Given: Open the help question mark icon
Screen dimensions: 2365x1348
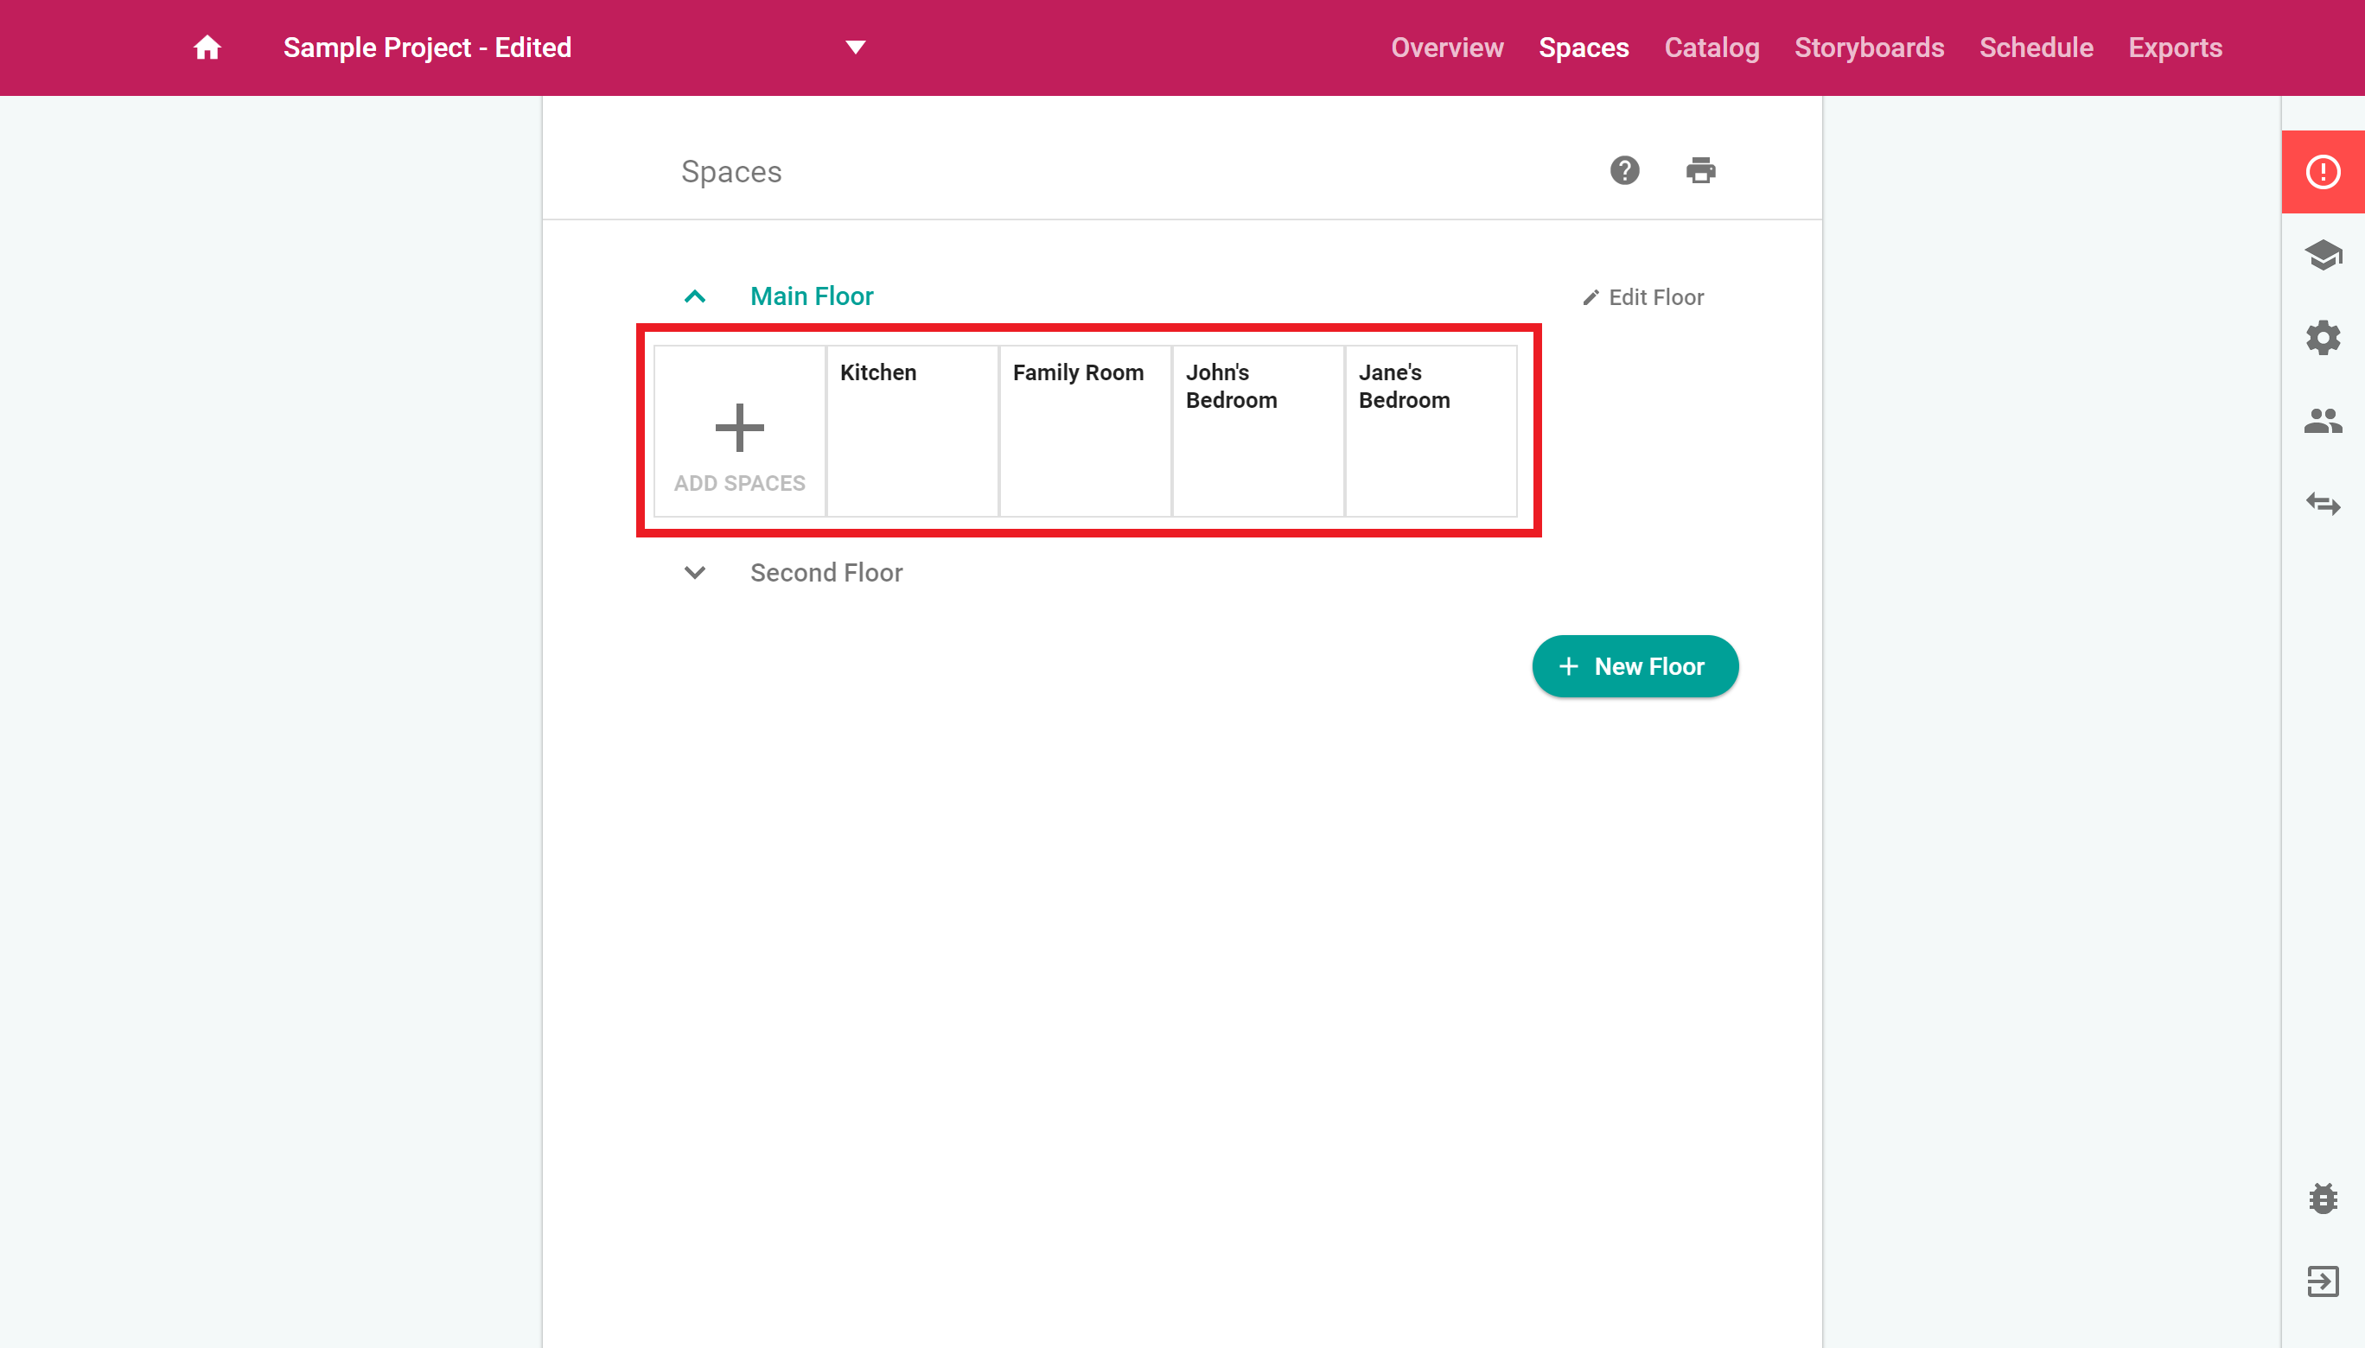Looking at the screenshot, I should pos(1624,170).
